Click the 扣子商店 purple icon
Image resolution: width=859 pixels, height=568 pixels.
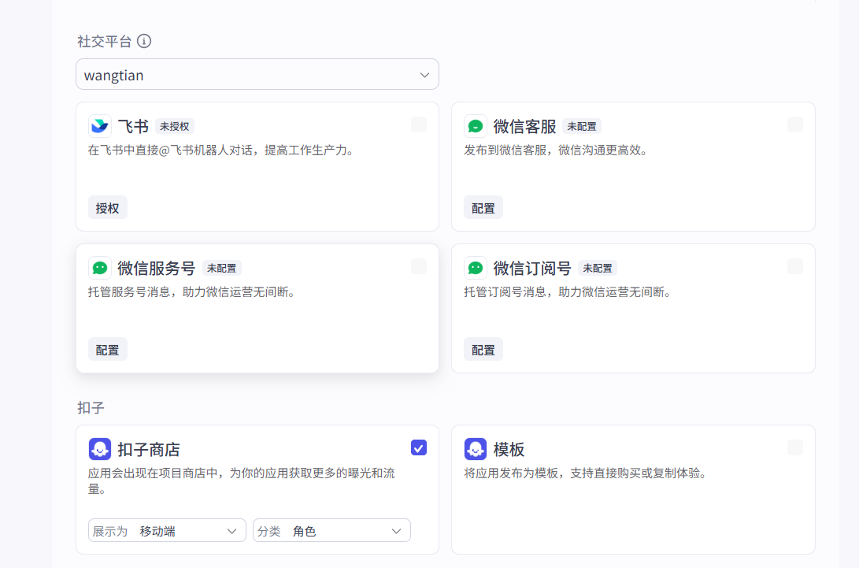pyautogui.click(x=100, y=449)
